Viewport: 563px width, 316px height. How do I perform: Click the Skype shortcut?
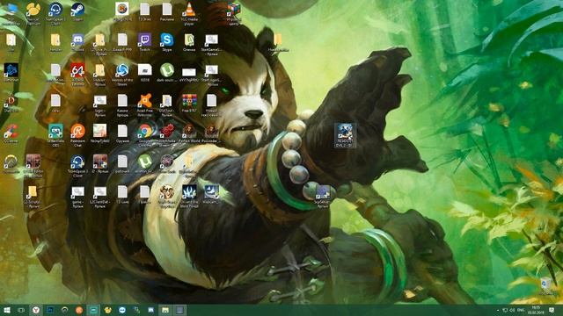166,43
